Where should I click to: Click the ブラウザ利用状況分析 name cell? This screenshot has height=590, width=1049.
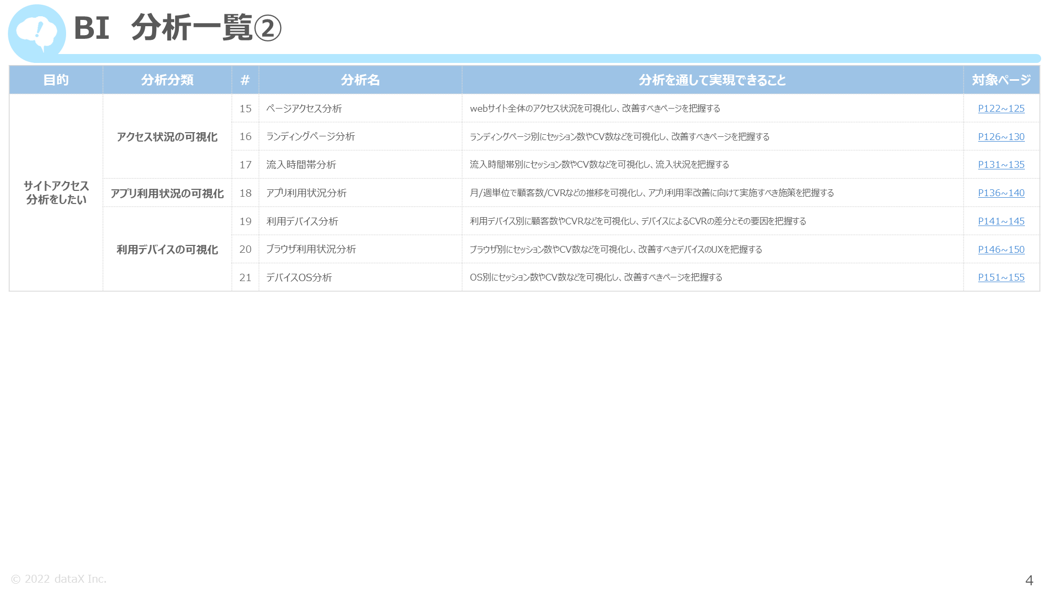pos(360,249)
